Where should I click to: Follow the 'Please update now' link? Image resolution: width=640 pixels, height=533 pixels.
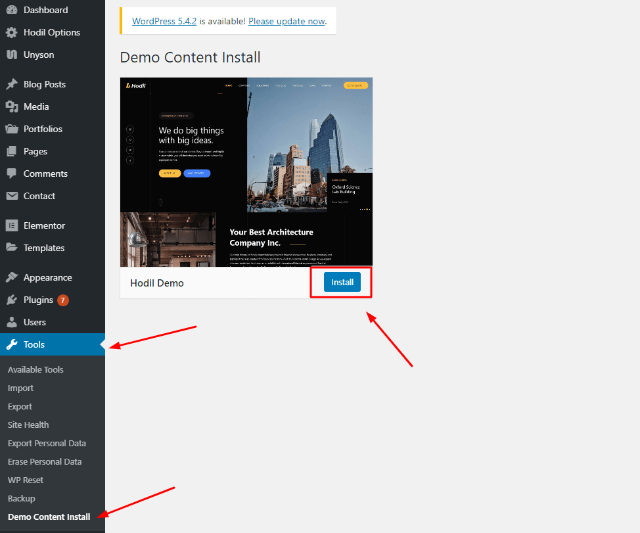point(286,21)
